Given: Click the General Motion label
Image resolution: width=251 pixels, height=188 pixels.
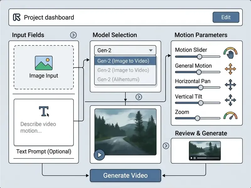Looking at the screenshot, I should tap(193, 66).
